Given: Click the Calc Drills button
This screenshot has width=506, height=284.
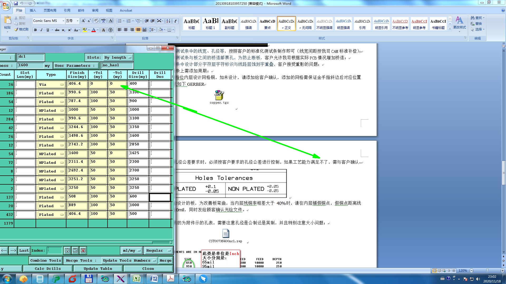Looking at the screenshot, I should click(x=48, y=268).
